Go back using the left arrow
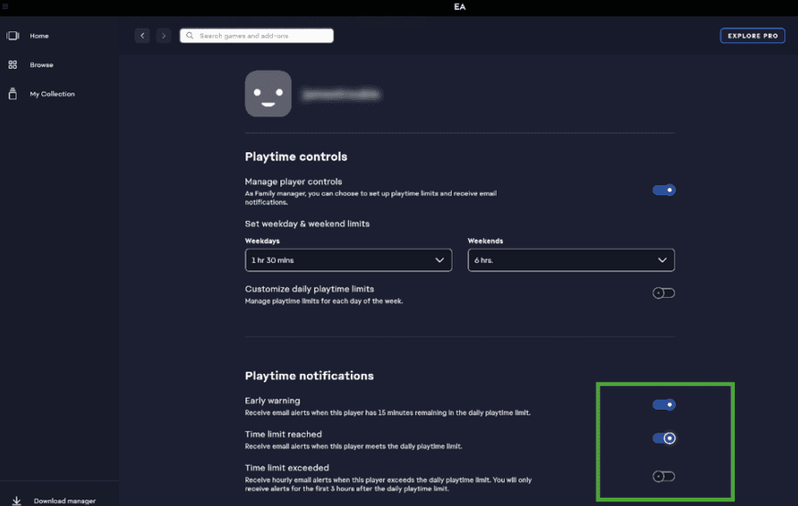 [142, 36]
